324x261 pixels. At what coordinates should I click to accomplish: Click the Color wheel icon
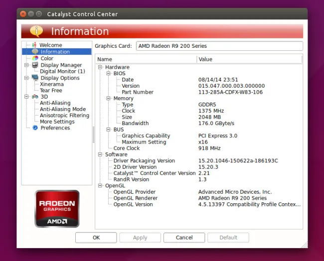35,58
